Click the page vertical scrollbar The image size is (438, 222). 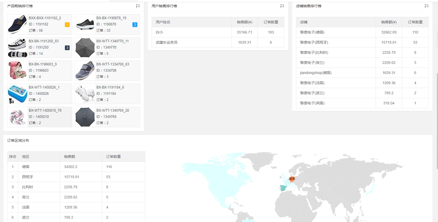[437, 119]
